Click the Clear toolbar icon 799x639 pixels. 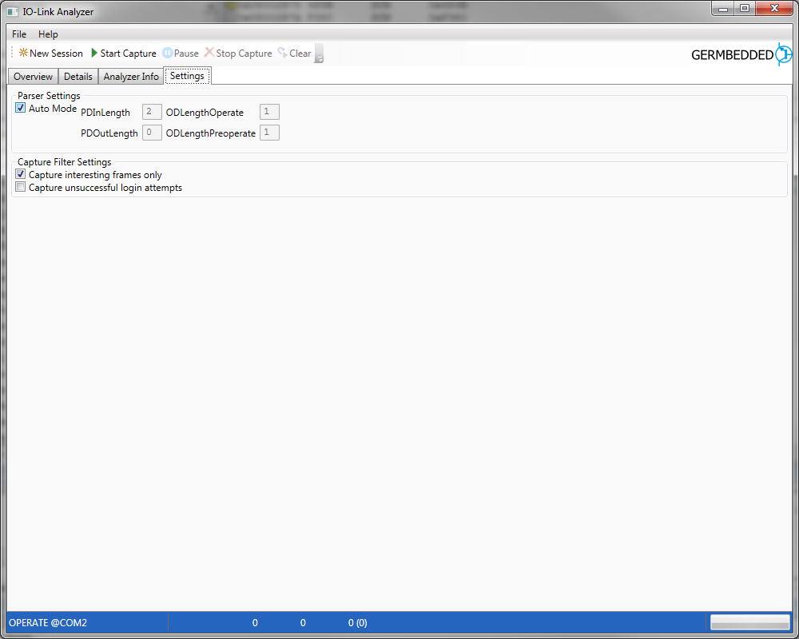click(282, 53)
